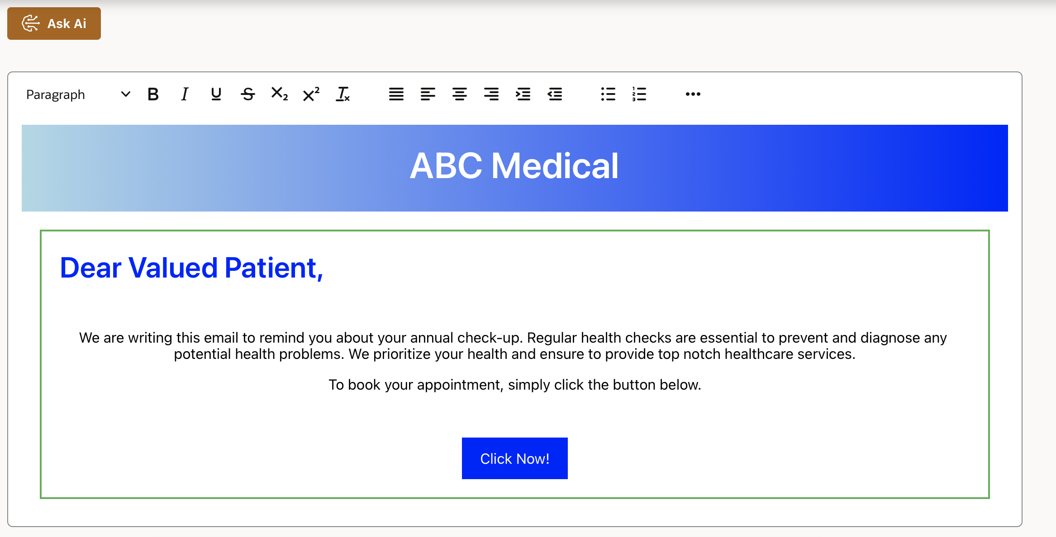The width and height of the screenshot is (1056, 537).
Task: Toggle subscript formatting
Action: (x=279, y=94)
